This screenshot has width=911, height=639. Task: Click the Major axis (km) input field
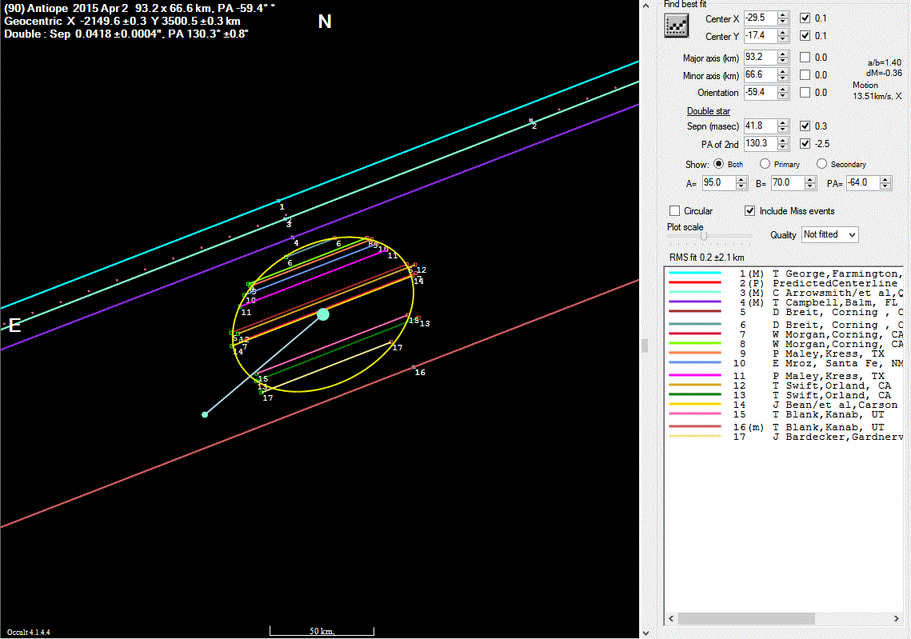pos(761,57)
